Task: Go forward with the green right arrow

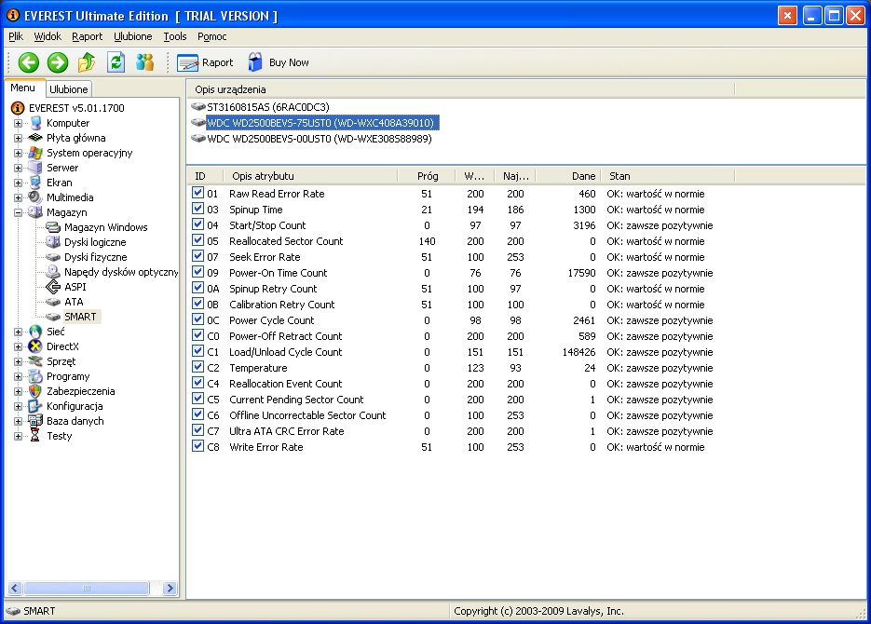Action: (57, 62)
